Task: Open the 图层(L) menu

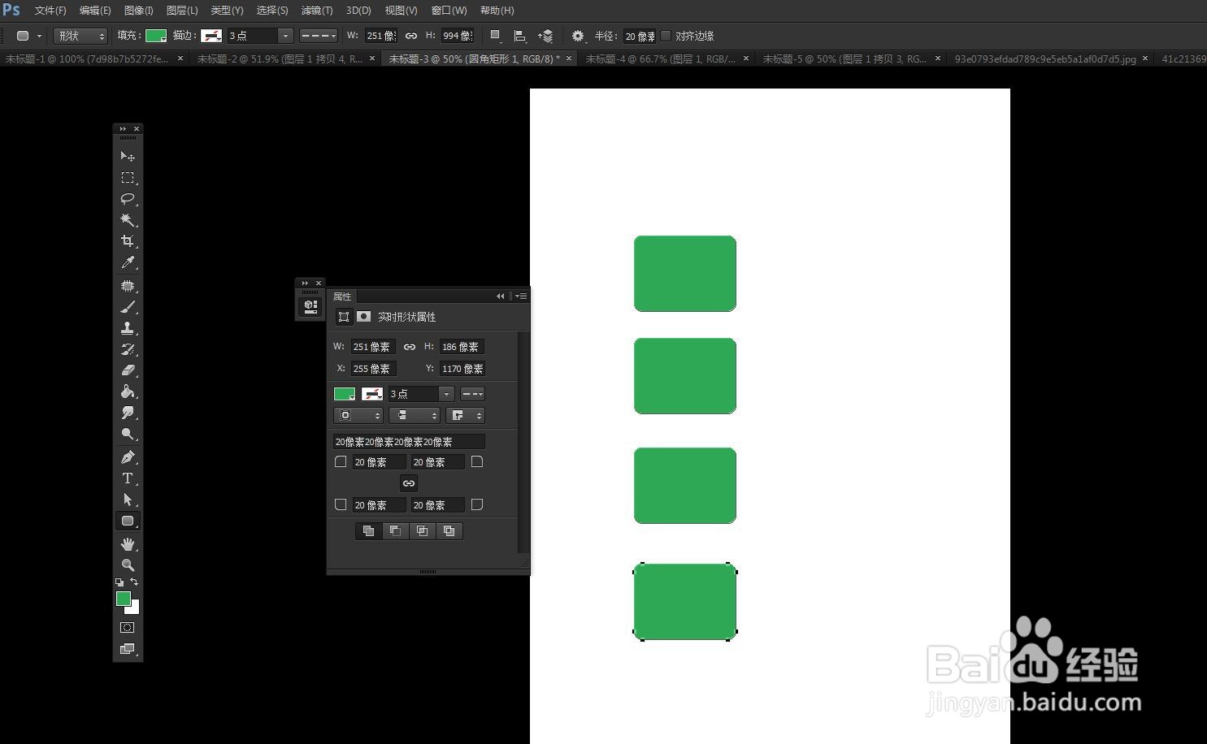Action: (182, 11)
